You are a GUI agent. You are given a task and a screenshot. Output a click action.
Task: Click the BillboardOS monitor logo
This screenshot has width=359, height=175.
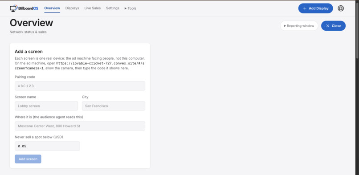[x=24, y=8]
